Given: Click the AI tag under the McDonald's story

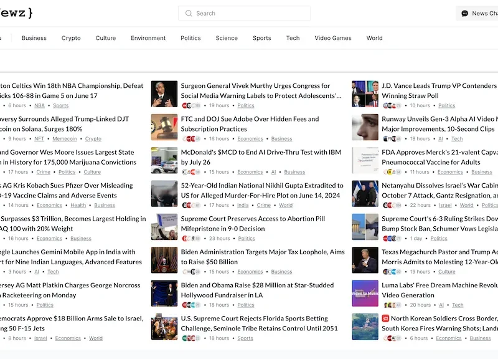Looking at the screenshot, I should pyautogui.click(x=273, y=172).
